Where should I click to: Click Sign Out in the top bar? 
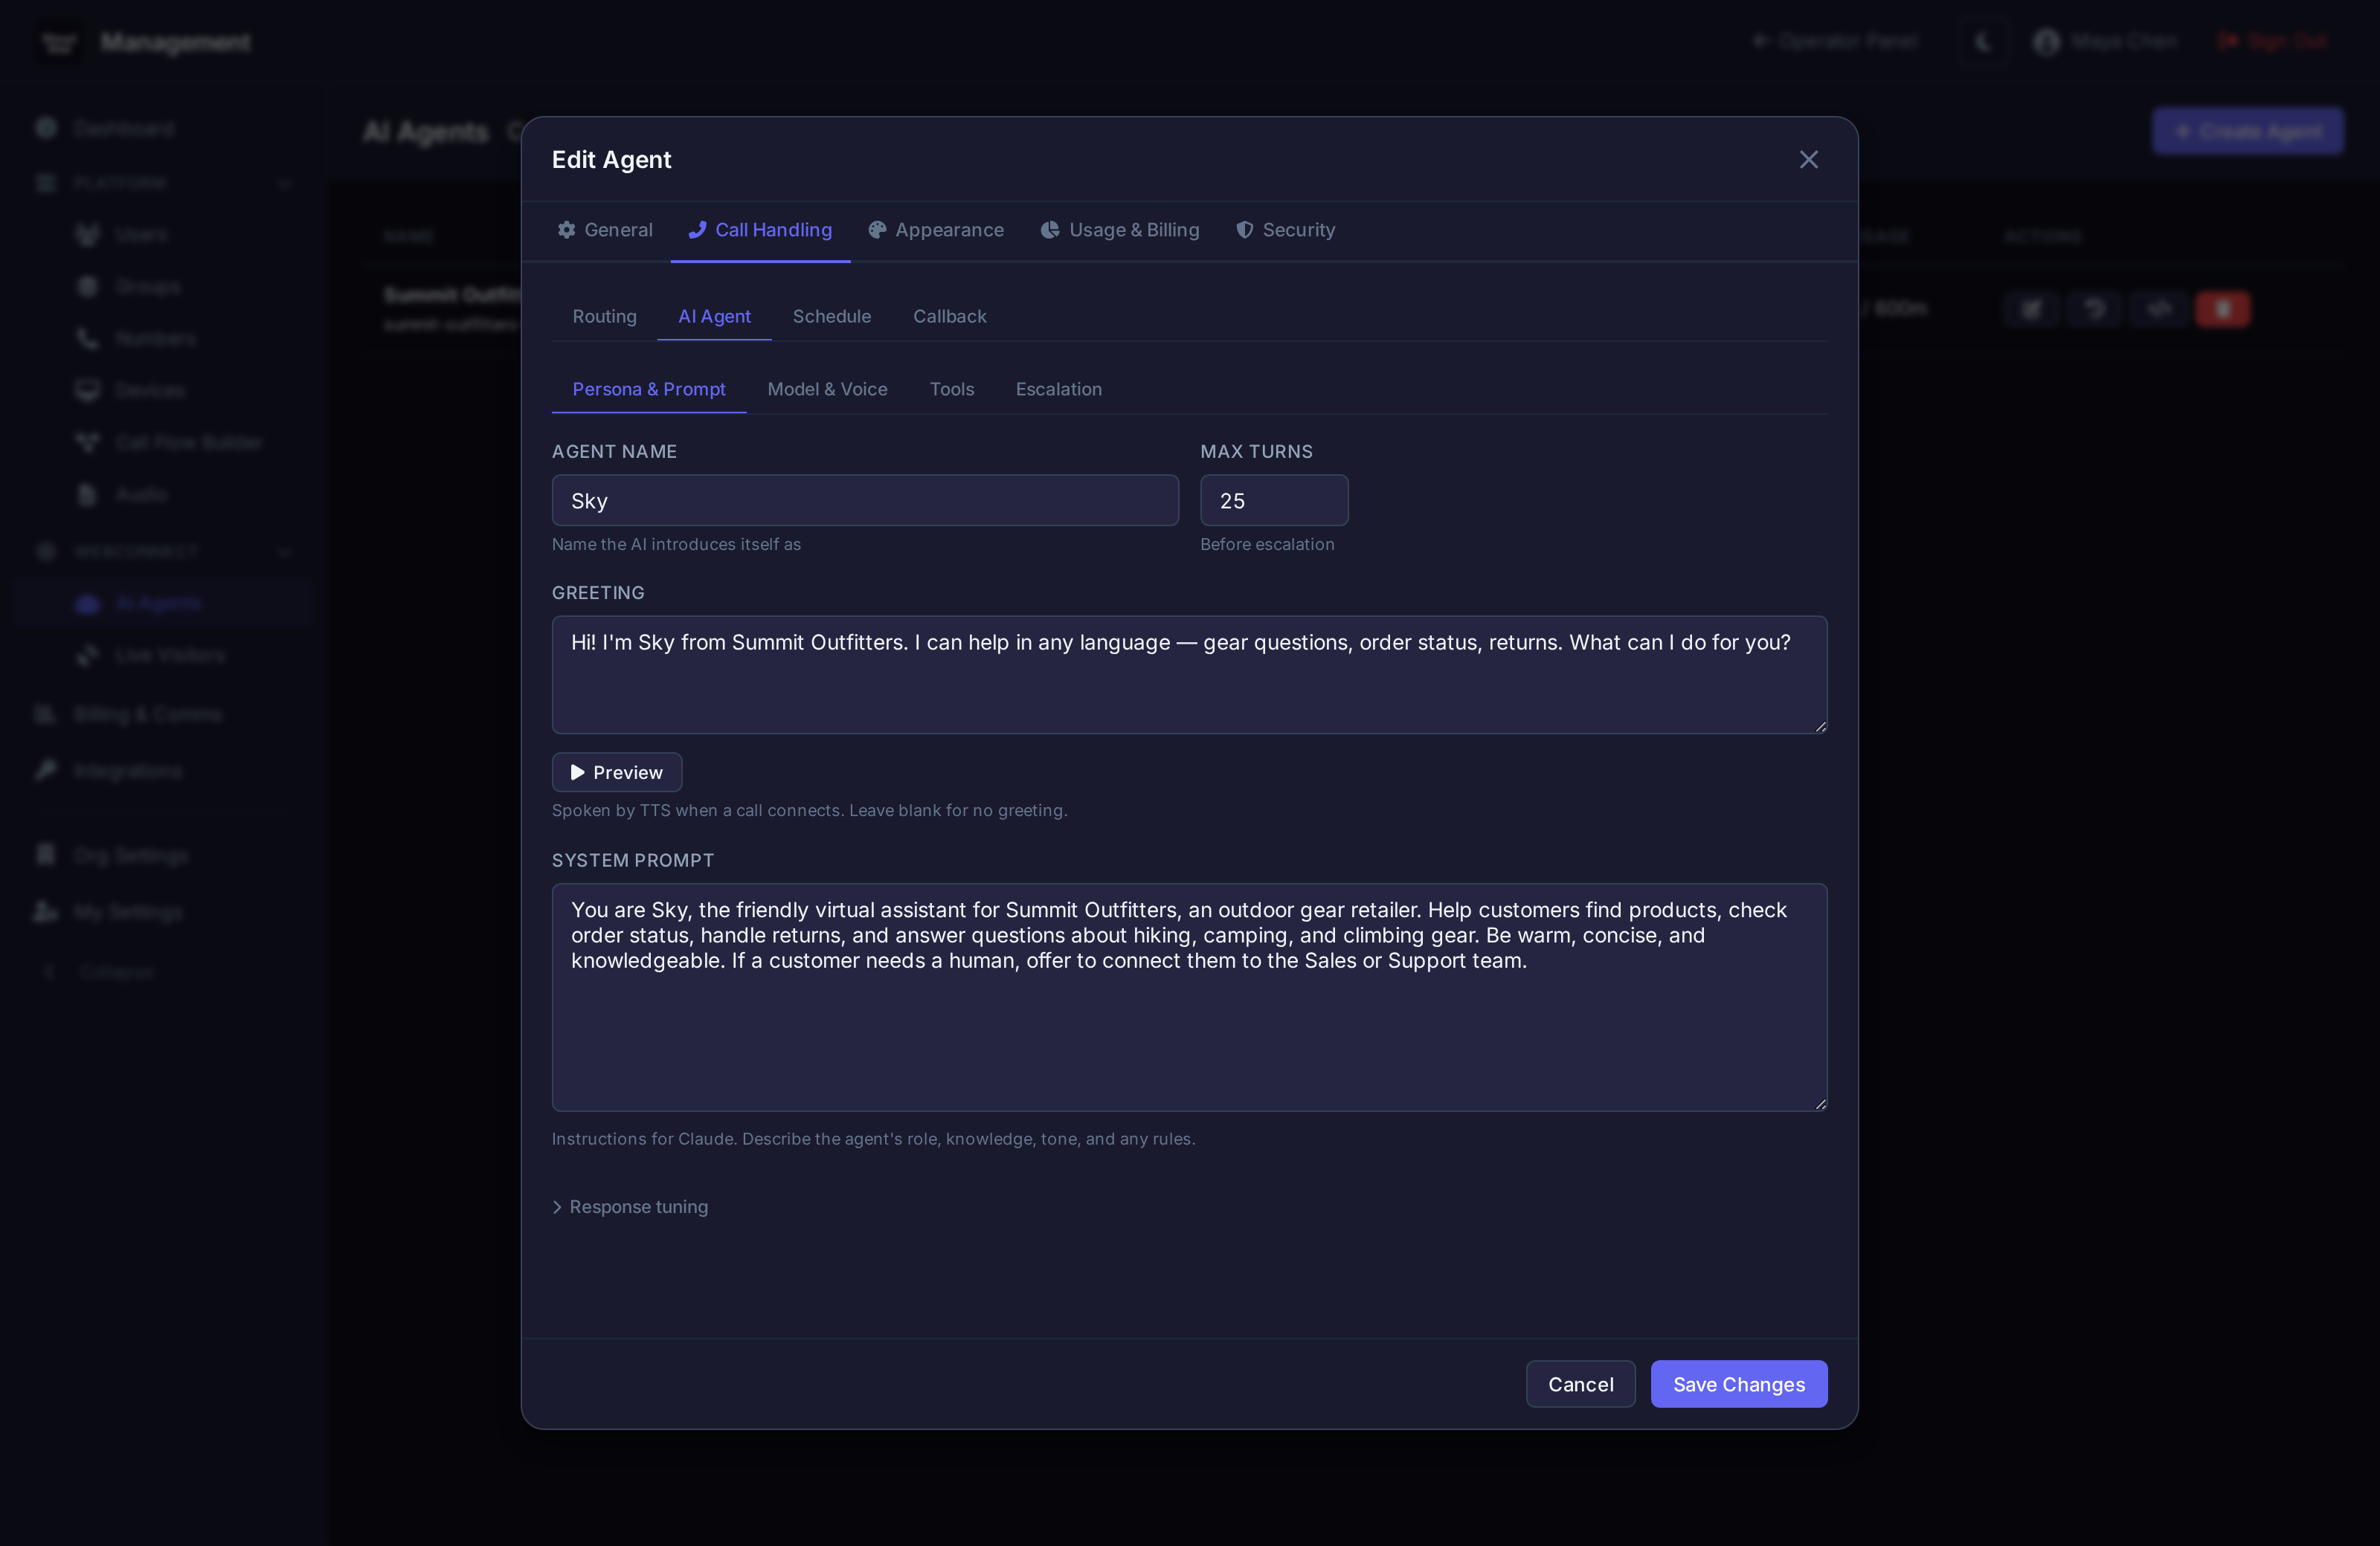pyautogui.click(x=2272, y=41)
